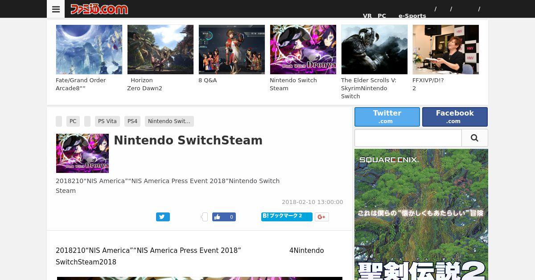Open the Elder Scrolls V Skyrim thumbnail
Image resolution: width=535 pixels, height=280 pixels.
point(374,49)
